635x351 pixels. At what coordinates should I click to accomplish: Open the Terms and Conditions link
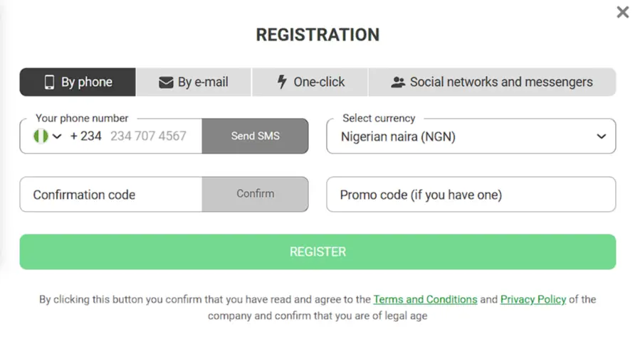point(425,299)
